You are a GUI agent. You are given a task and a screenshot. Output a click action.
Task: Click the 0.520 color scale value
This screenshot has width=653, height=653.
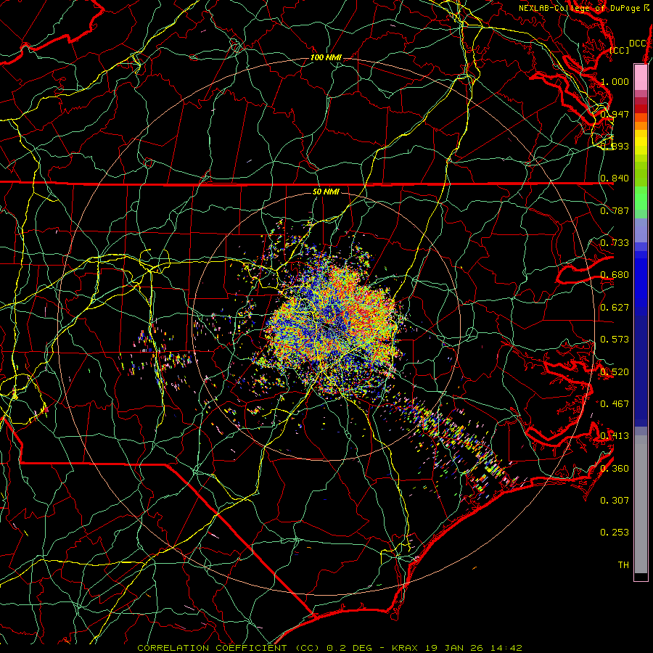615,372
